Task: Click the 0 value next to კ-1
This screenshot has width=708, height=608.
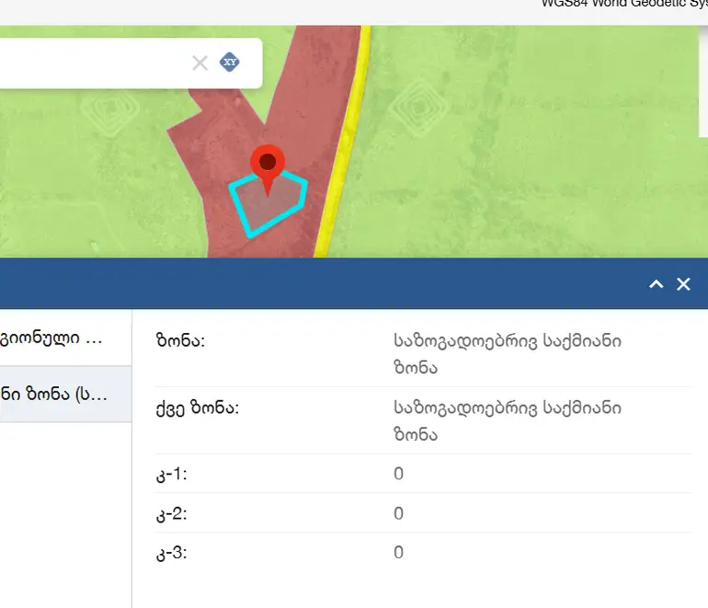Action: click(398, 474)
